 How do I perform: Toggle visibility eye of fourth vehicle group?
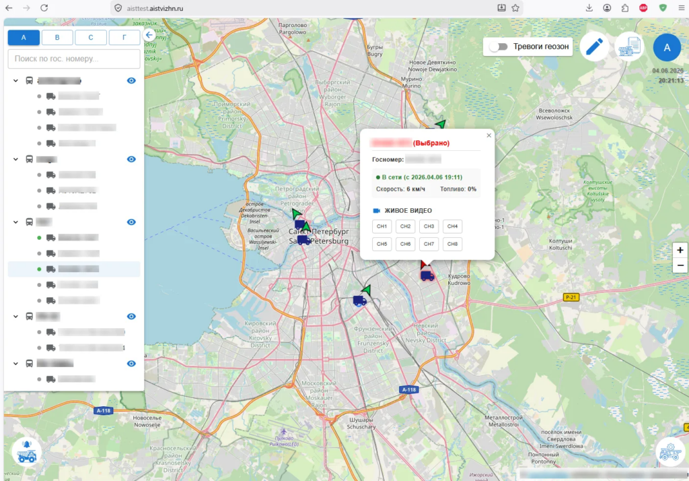click(x=131, y=317)
